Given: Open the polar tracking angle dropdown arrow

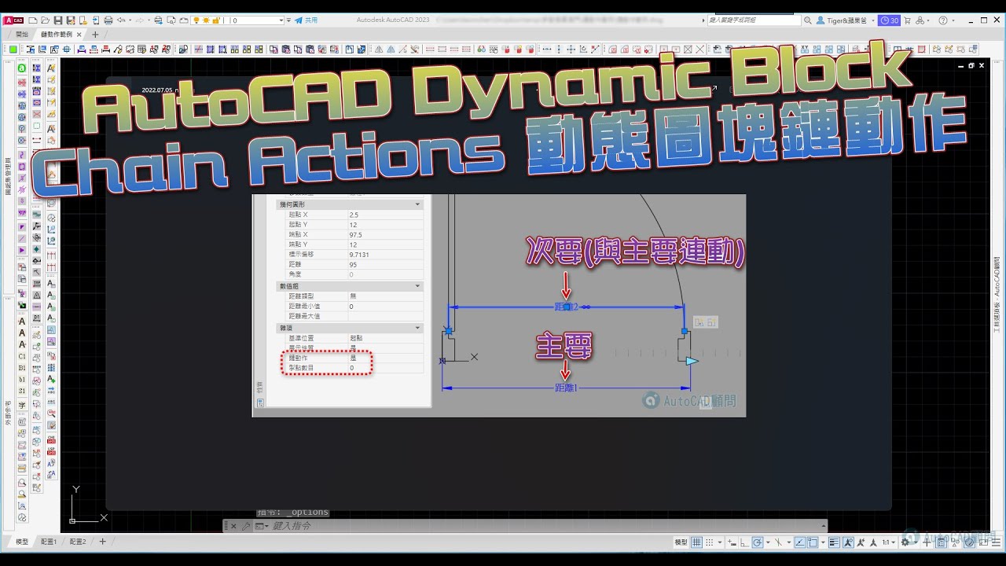Looking at the screenshot, I should (x=768, y=542).
